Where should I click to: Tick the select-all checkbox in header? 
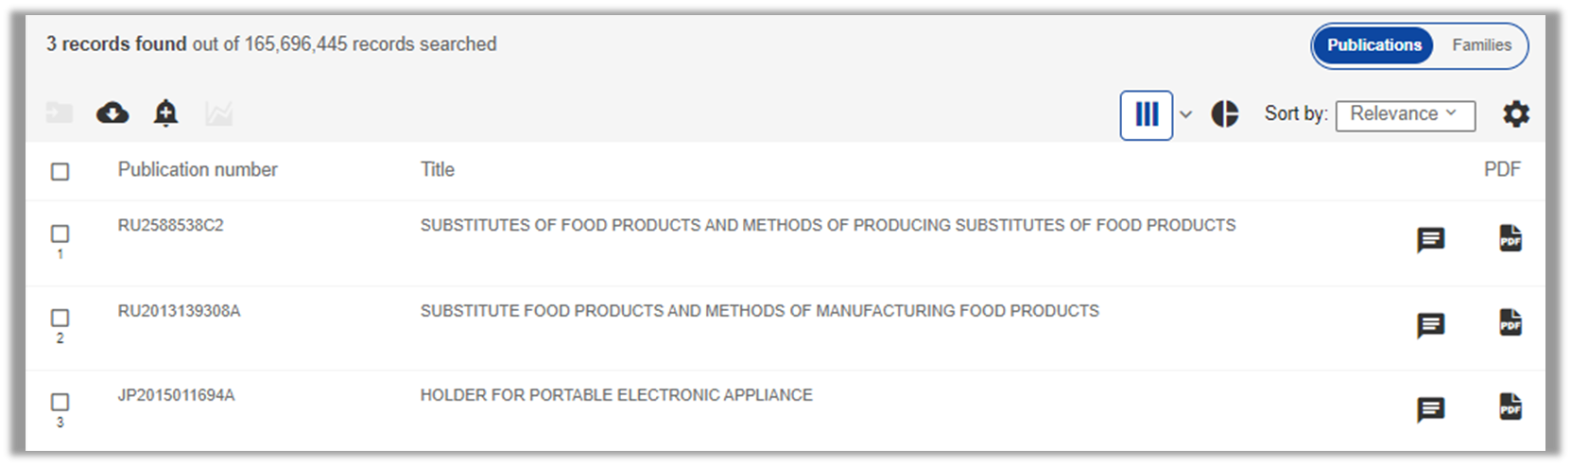click(60, 171)
